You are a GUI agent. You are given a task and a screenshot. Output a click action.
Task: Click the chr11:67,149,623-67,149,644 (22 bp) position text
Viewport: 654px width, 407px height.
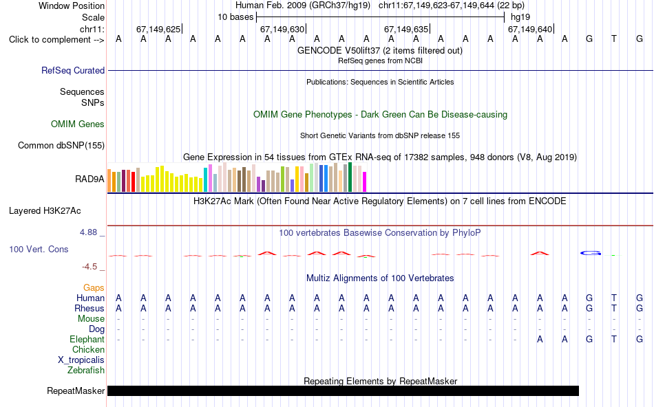[x=452, y=5]
